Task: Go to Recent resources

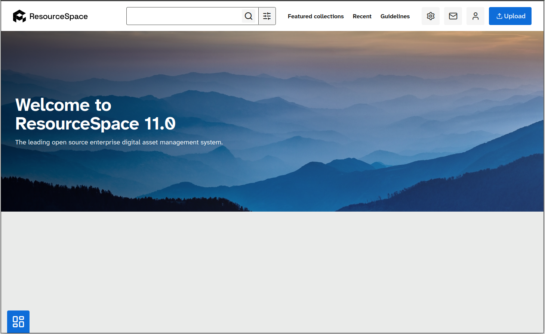Action: tap(362, 16)
